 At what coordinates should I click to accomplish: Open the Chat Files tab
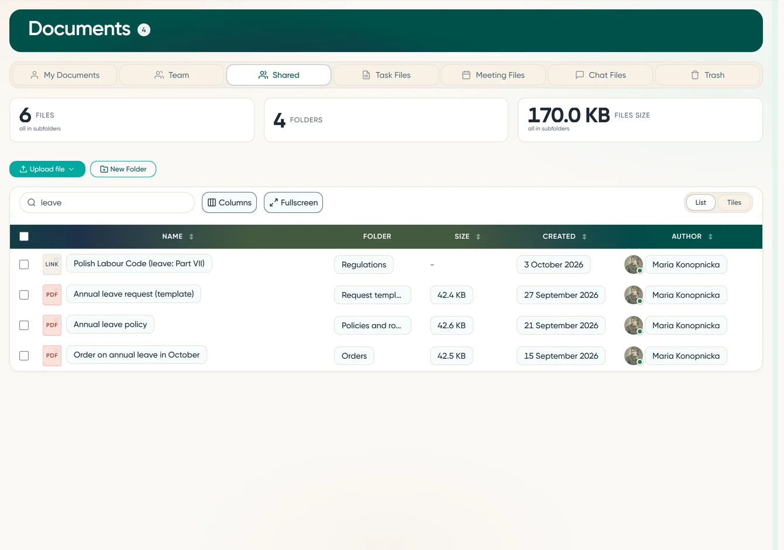pyautogui.click(x=600, y=75)
